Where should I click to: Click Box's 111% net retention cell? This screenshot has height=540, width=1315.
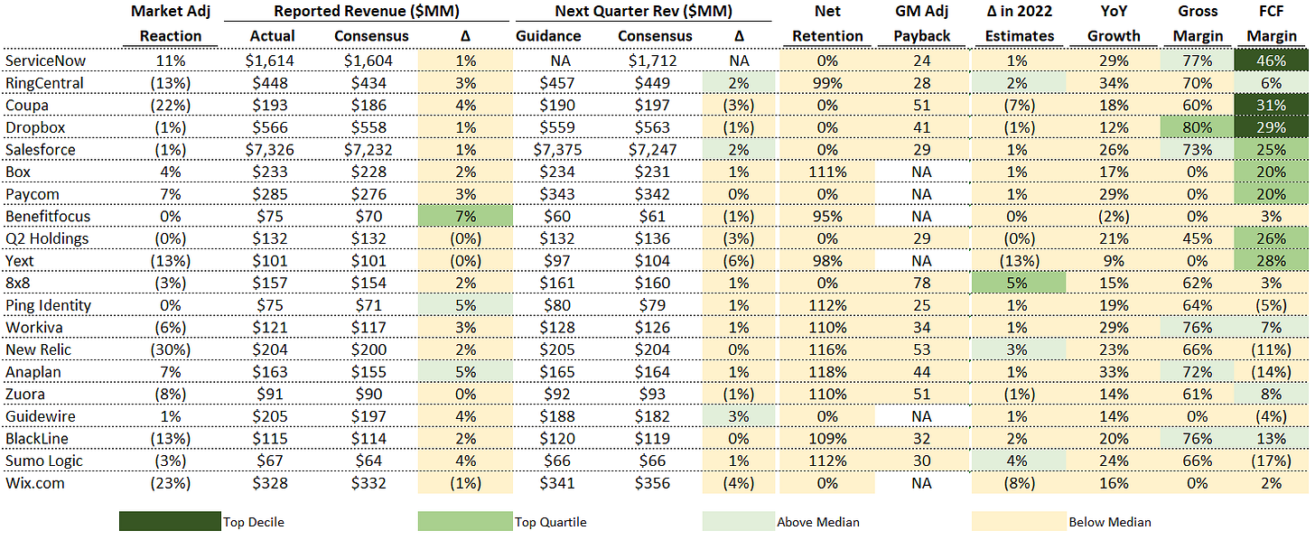click(828, 172)
